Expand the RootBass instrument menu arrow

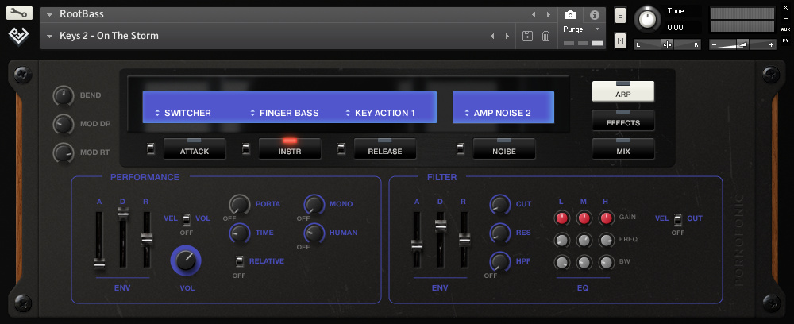(49, 15)
